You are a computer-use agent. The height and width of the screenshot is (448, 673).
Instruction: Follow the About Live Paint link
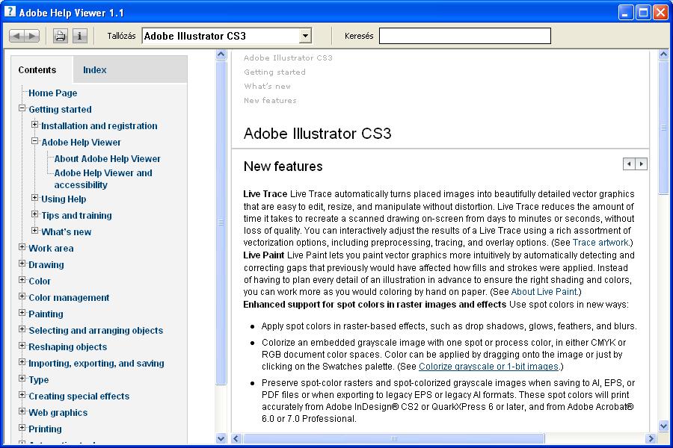[x=544, y=292]
